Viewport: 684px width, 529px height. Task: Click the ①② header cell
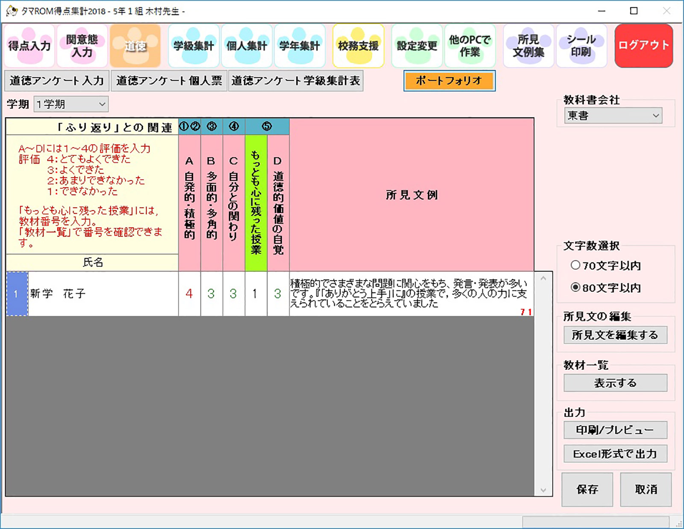[x=189, y=126]
